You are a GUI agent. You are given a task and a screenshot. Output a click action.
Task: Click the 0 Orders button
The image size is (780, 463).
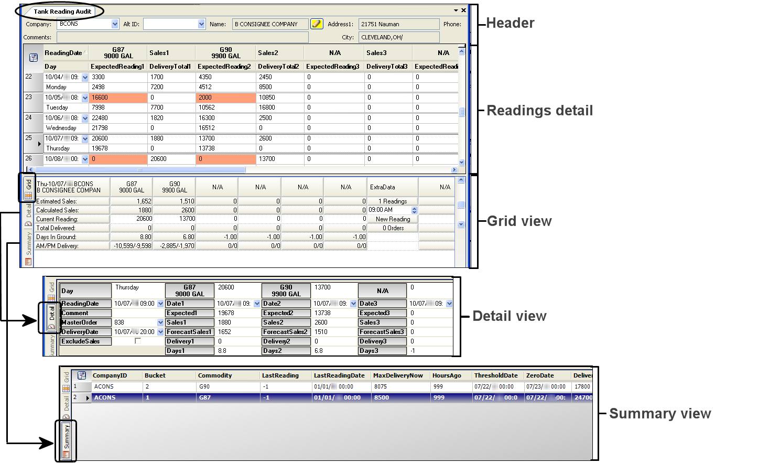393,228
